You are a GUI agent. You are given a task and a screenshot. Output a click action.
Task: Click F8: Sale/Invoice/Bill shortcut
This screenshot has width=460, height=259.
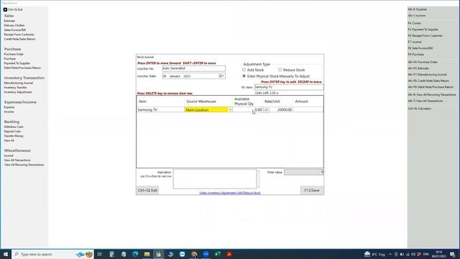pyautogui.click(x=420, y=48)
